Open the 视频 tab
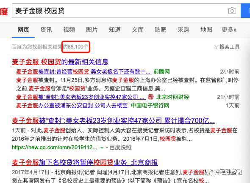This screenshot has height=183, width=250. 69,30
